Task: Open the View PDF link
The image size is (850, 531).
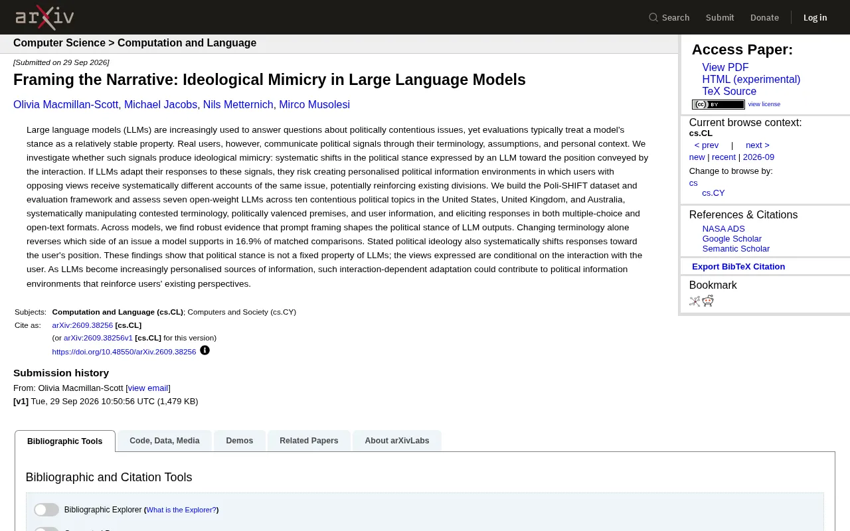Action: click(x=725, y=68)
